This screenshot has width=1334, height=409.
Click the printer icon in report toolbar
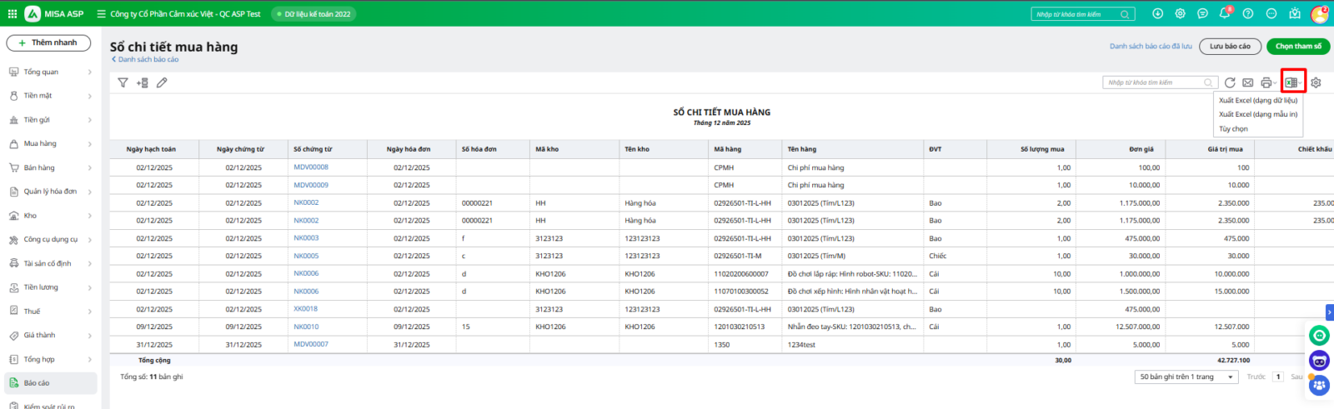tap(1266, 82)
